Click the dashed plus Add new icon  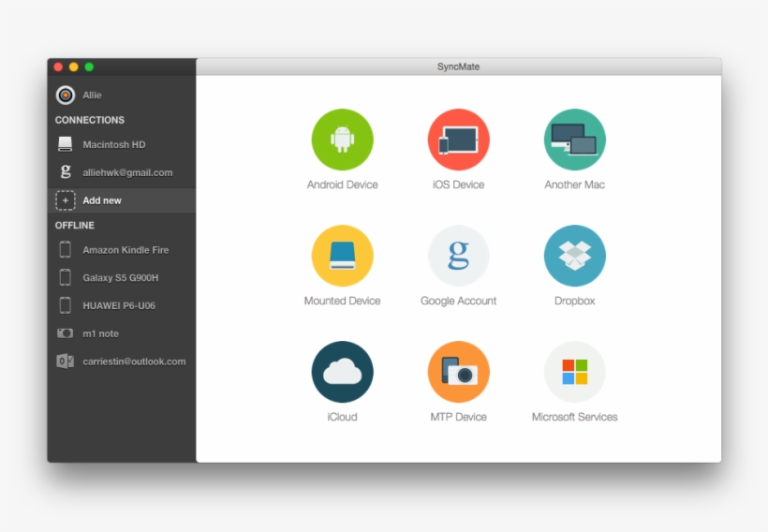(66, 200)
